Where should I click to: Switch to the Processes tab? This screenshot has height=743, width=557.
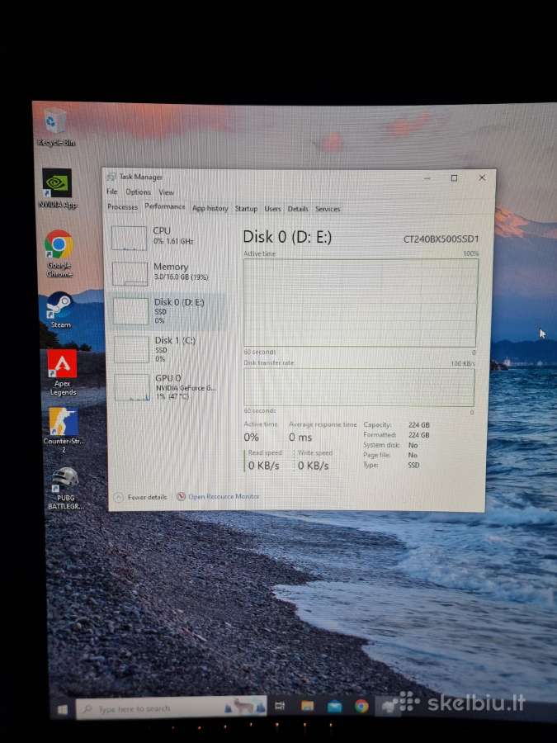pyautogui.click(x=123, y=207)
